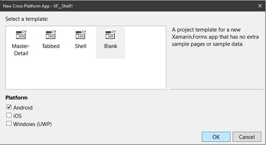266x145 pixels.
Task: Confirm with the OK button
Action: click(216, 137)
